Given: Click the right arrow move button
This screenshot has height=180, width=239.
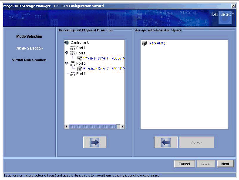Looking at the screenshot, I should 94,142.
